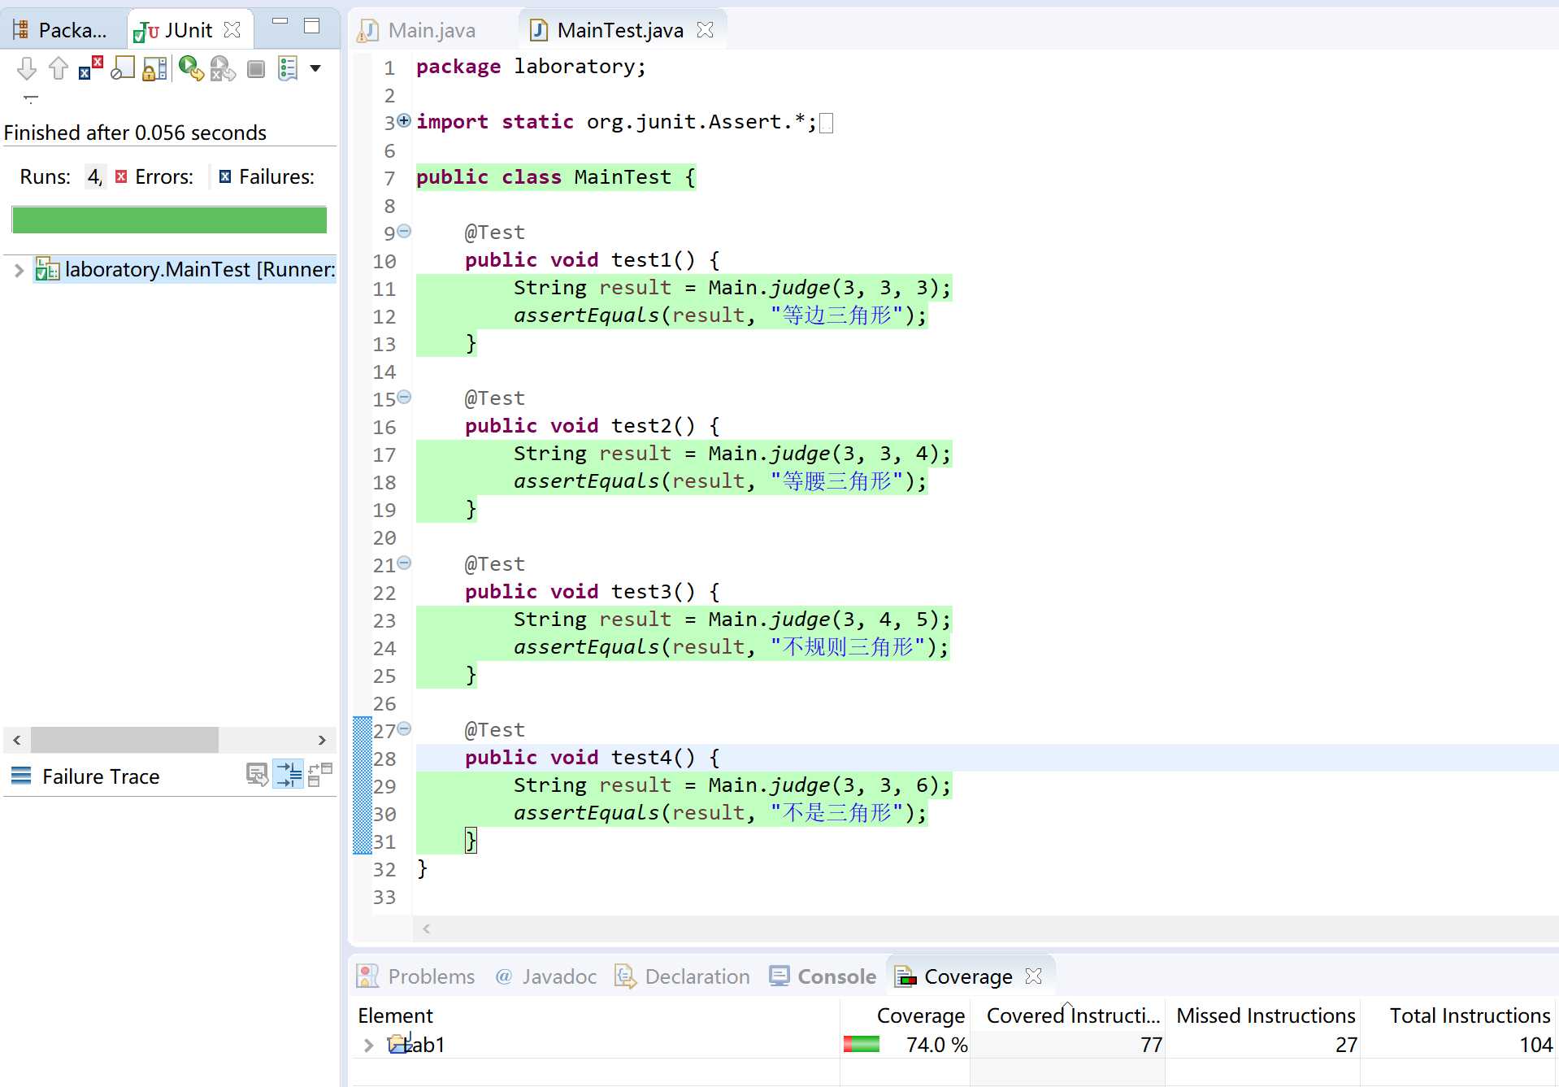This screenshot has width=1559, height=1087.
Task: Collapse the test4 method fold marker
Action: click(404, 729)
